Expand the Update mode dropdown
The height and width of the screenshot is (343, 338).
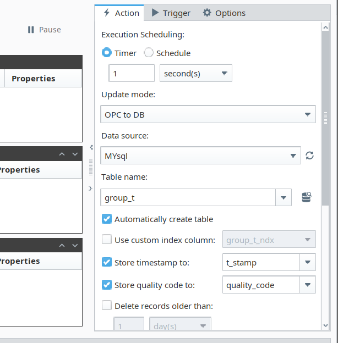[209, 115]
